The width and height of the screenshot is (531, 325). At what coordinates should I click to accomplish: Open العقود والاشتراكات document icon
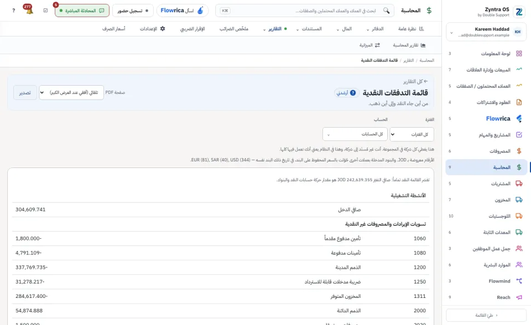click(x=519, y=102)
